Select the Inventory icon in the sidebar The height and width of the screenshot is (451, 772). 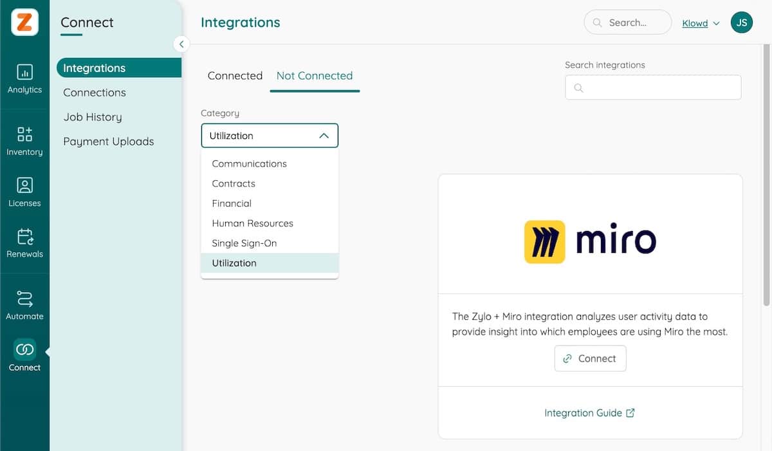(x=24, y=140)
